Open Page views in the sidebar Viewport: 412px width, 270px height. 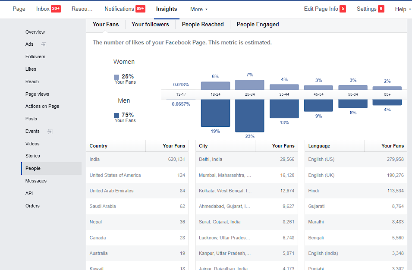point(37,94)
